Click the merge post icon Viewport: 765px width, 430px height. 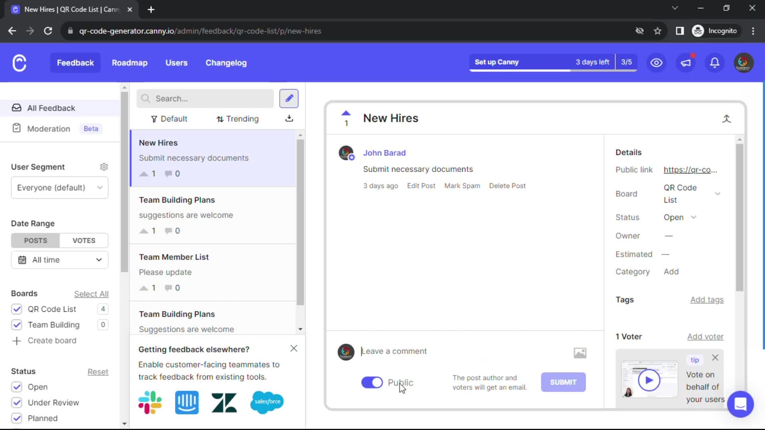726,119
